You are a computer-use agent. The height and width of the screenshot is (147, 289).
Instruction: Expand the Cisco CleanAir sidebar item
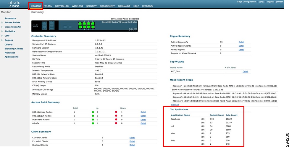(x=2, y=27)
